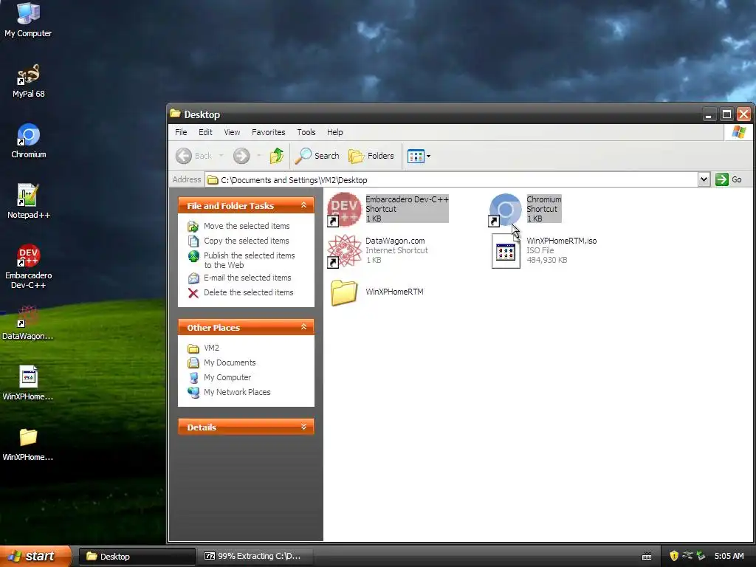Screen dimensions: 756x567
Task: Open the Favorites menu
Action: 269,132
